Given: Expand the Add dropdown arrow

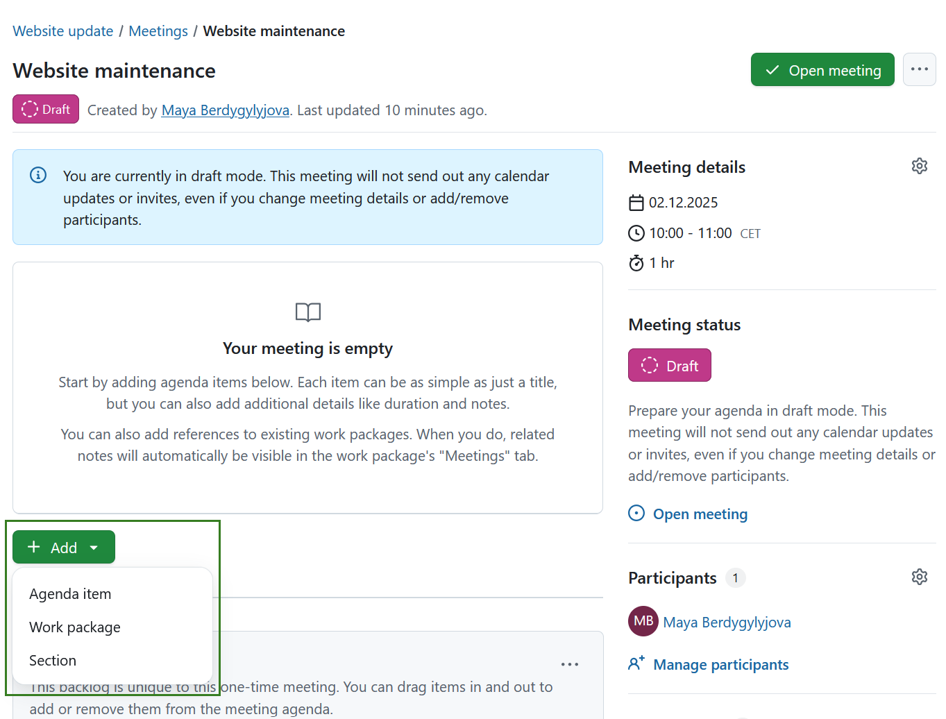Looking at the screenshot, I should tap(93, 547).
